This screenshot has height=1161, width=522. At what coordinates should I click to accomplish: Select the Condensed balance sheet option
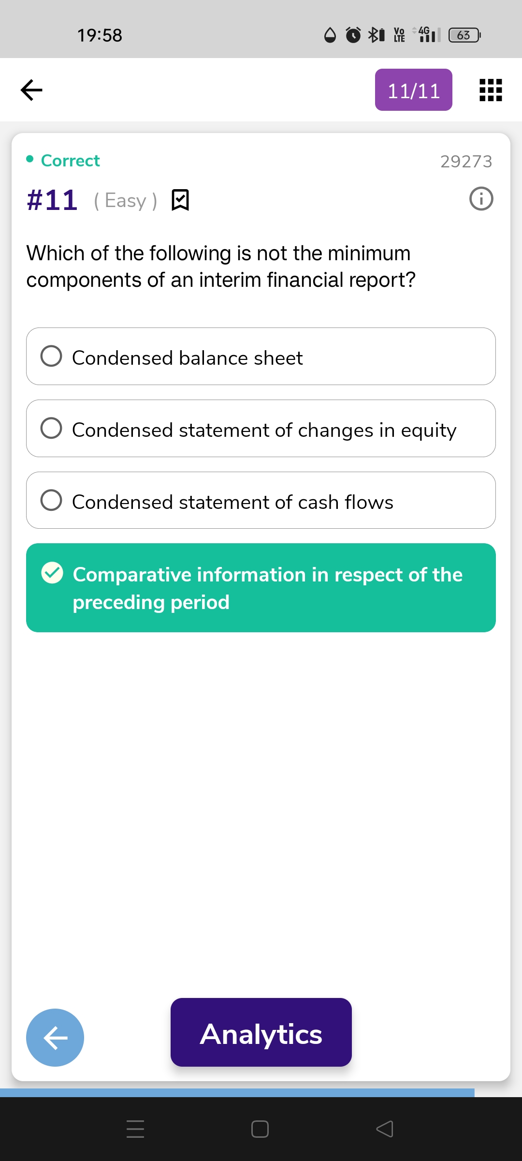261,357
